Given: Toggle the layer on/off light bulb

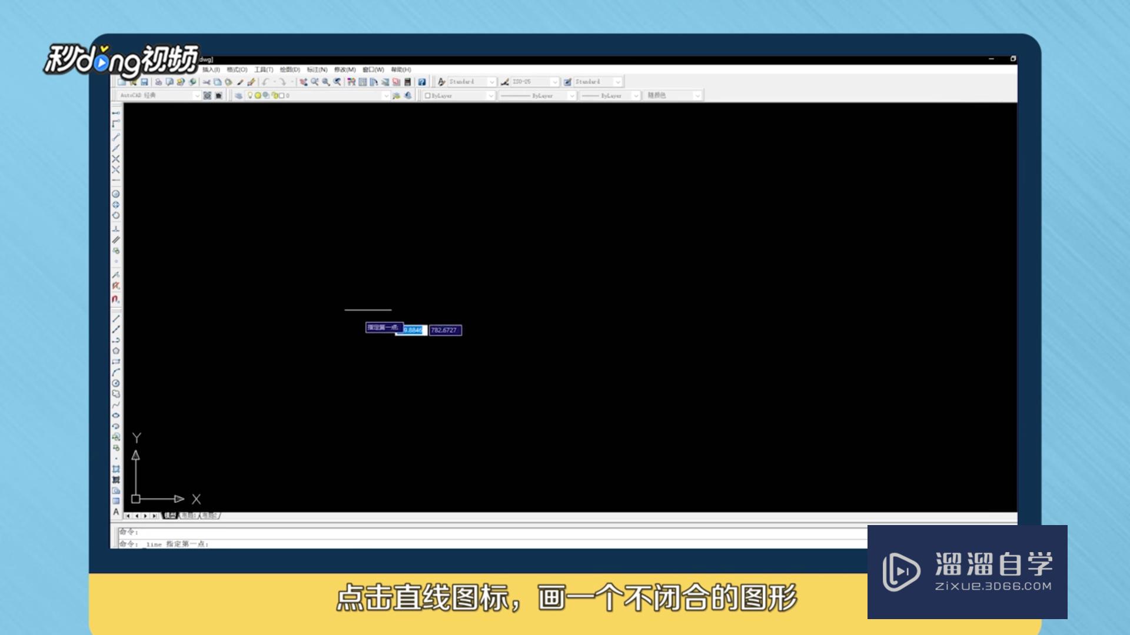Looking at the screenshot, I should point(250,95).
